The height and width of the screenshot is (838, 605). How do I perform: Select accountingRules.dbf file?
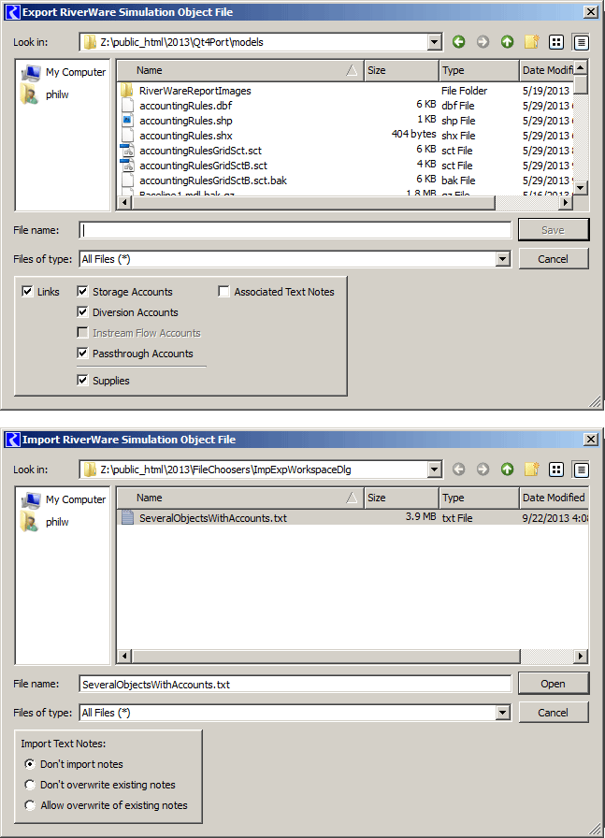tap(185, 106)
